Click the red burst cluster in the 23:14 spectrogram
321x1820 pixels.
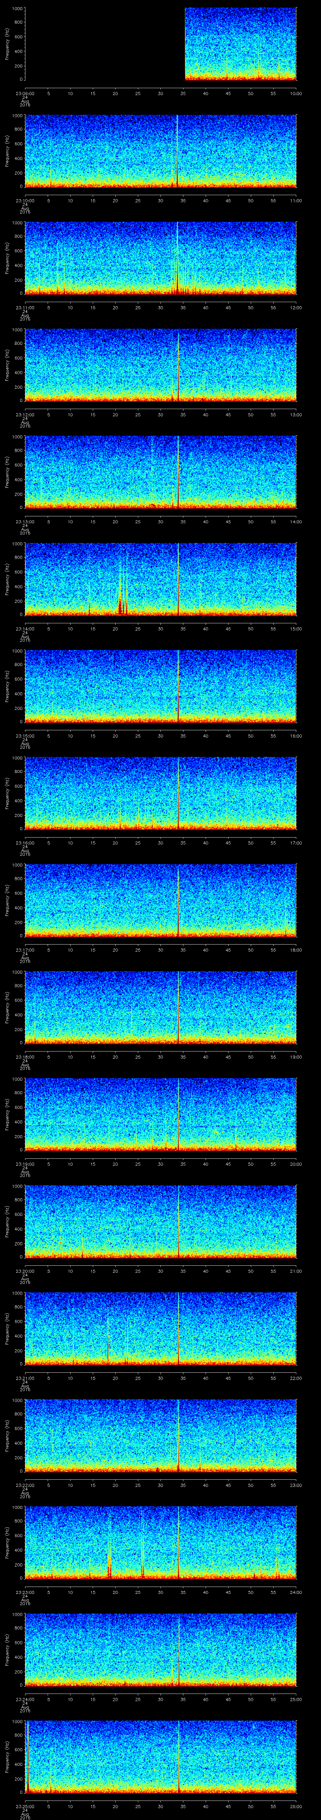point(121,604)
